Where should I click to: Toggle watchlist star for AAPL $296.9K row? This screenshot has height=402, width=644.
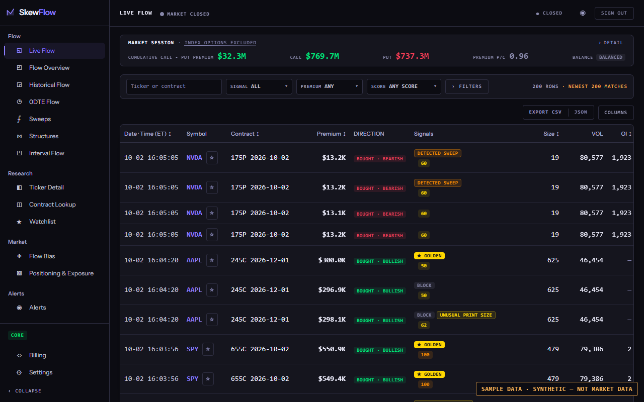[x=212, y=290]
